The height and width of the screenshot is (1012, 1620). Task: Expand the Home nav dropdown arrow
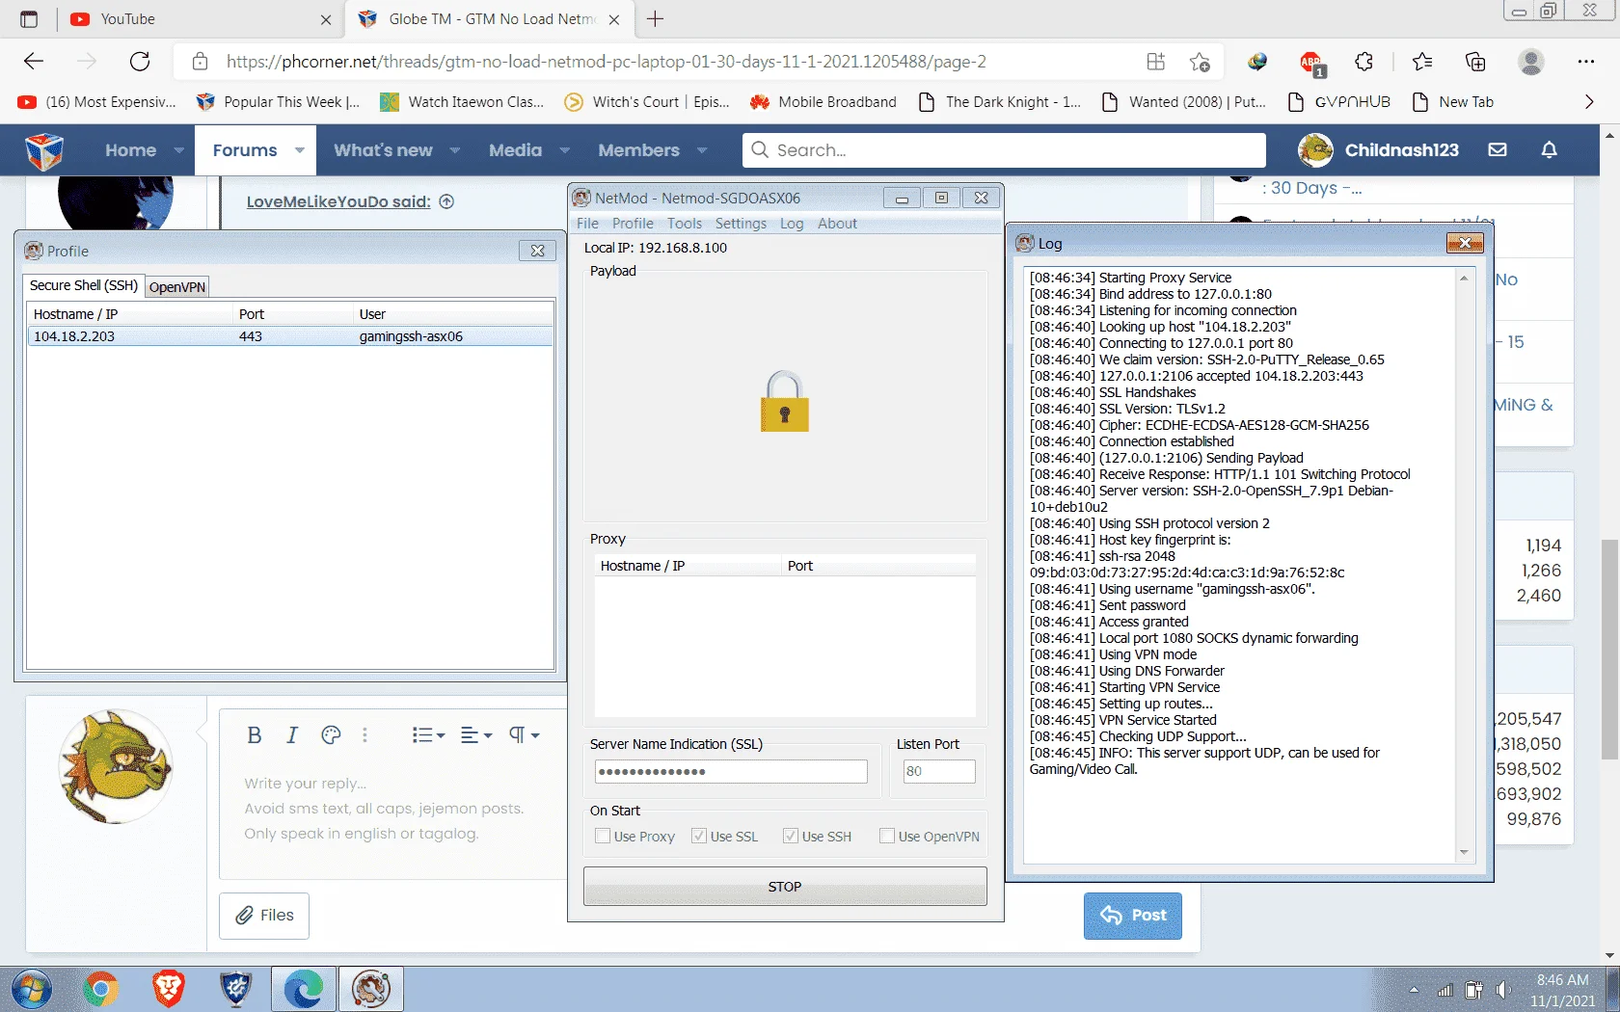pos(178,150)
